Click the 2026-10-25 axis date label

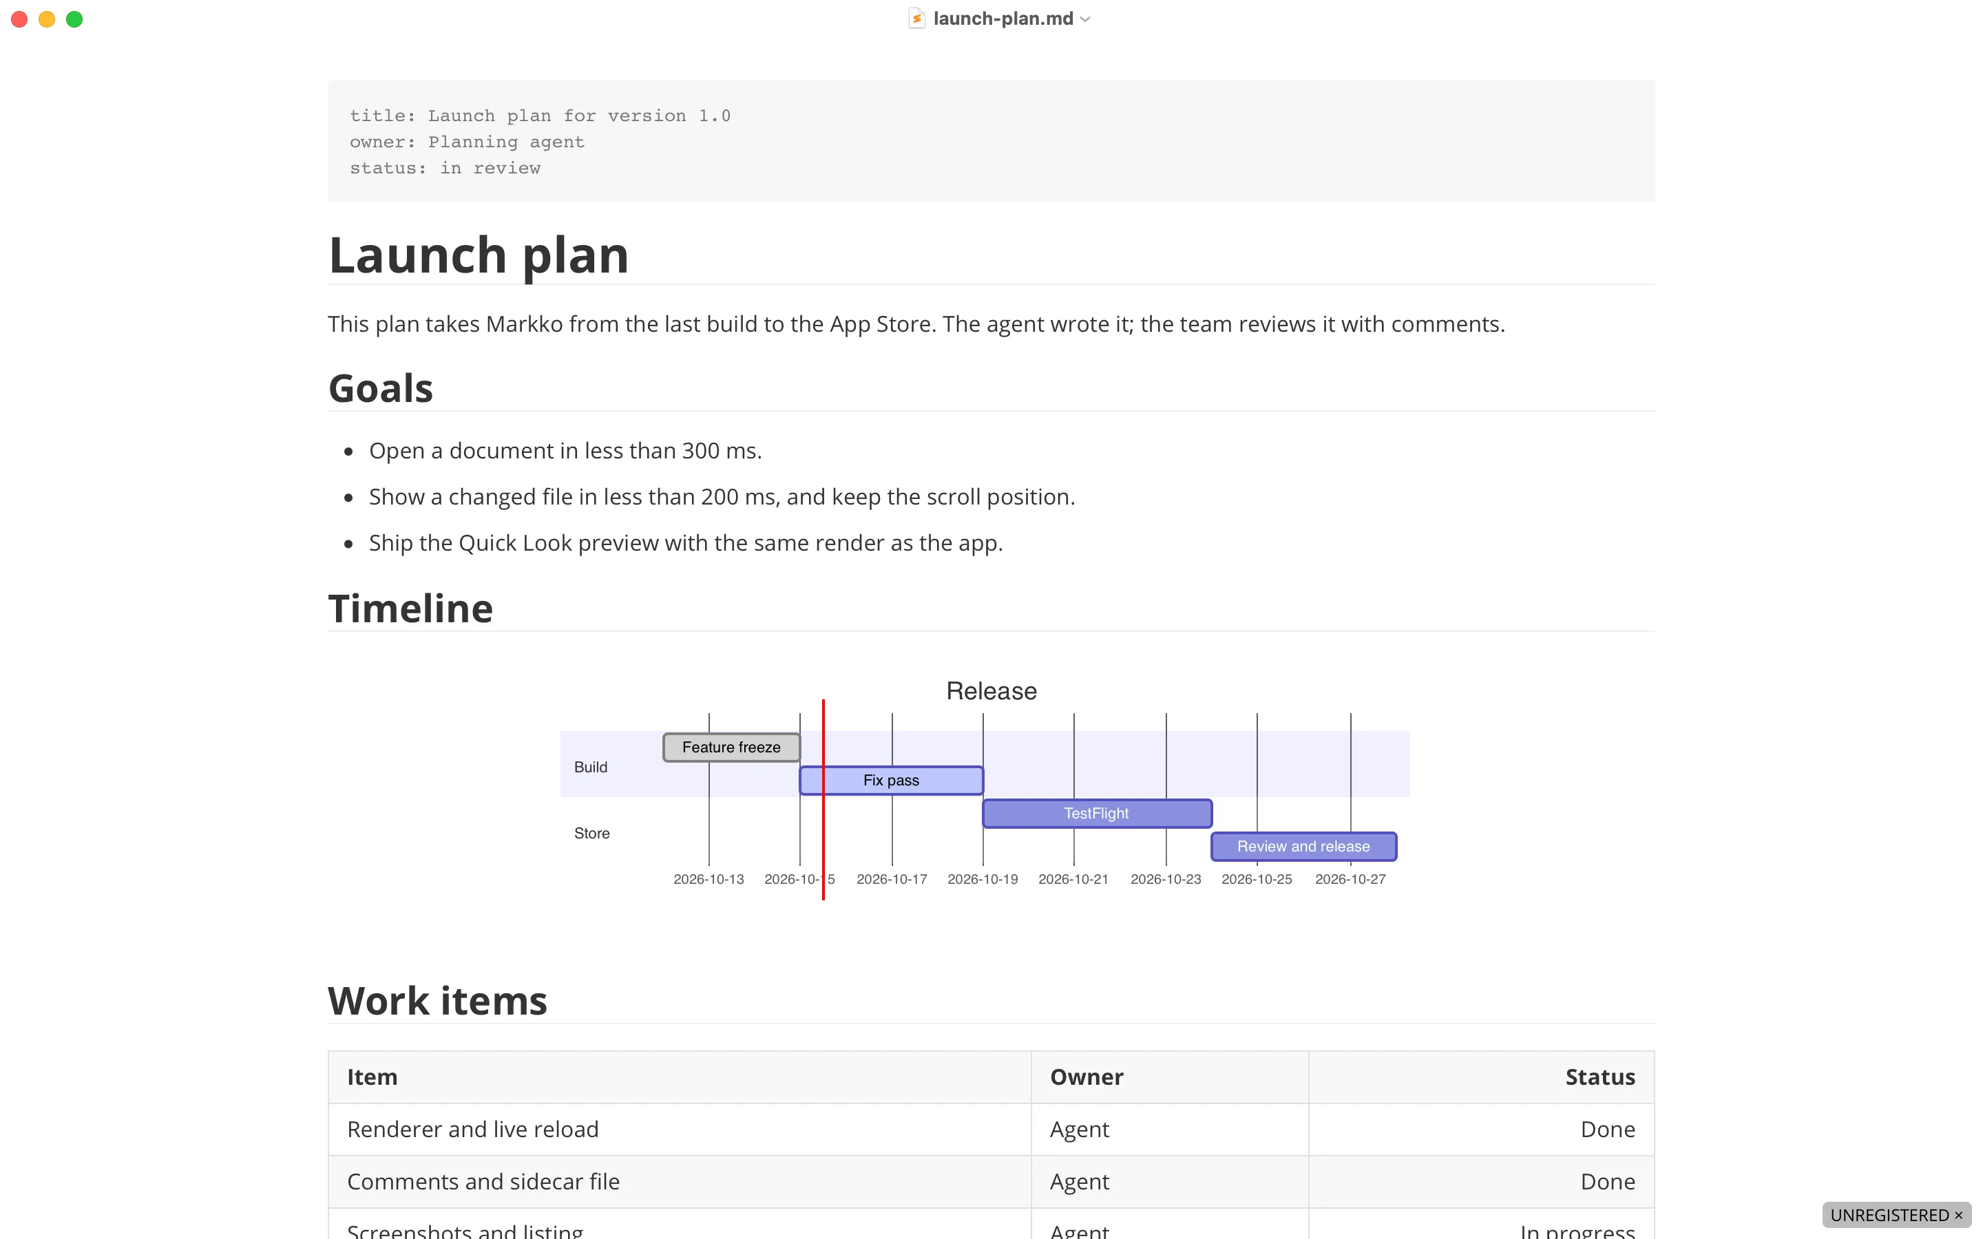(1256, 878)
